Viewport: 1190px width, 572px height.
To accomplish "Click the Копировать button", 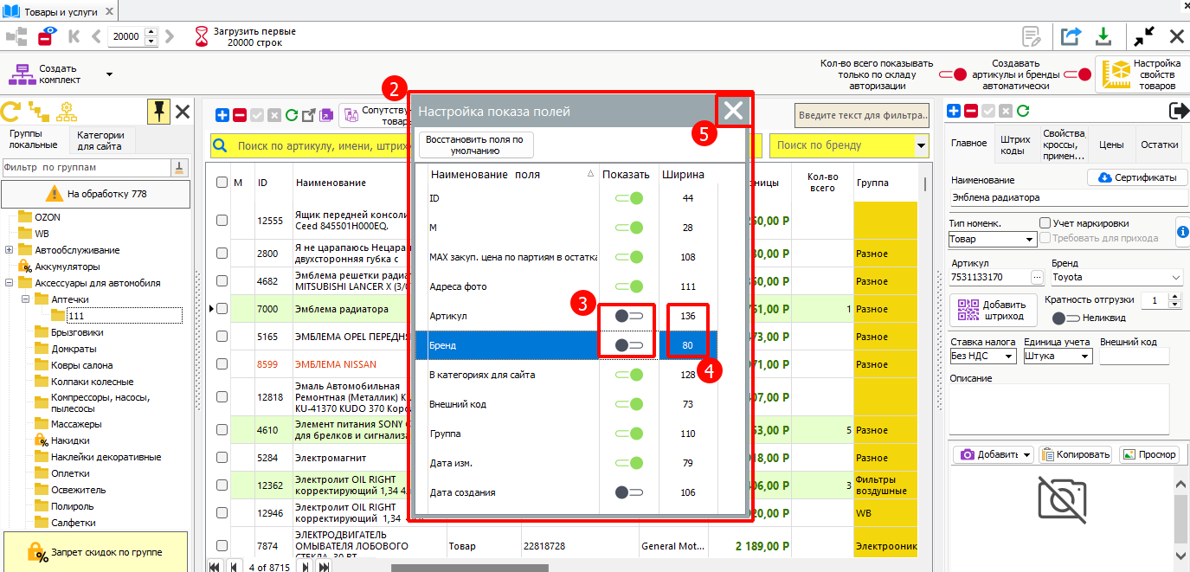I will tap(1075, 454).
